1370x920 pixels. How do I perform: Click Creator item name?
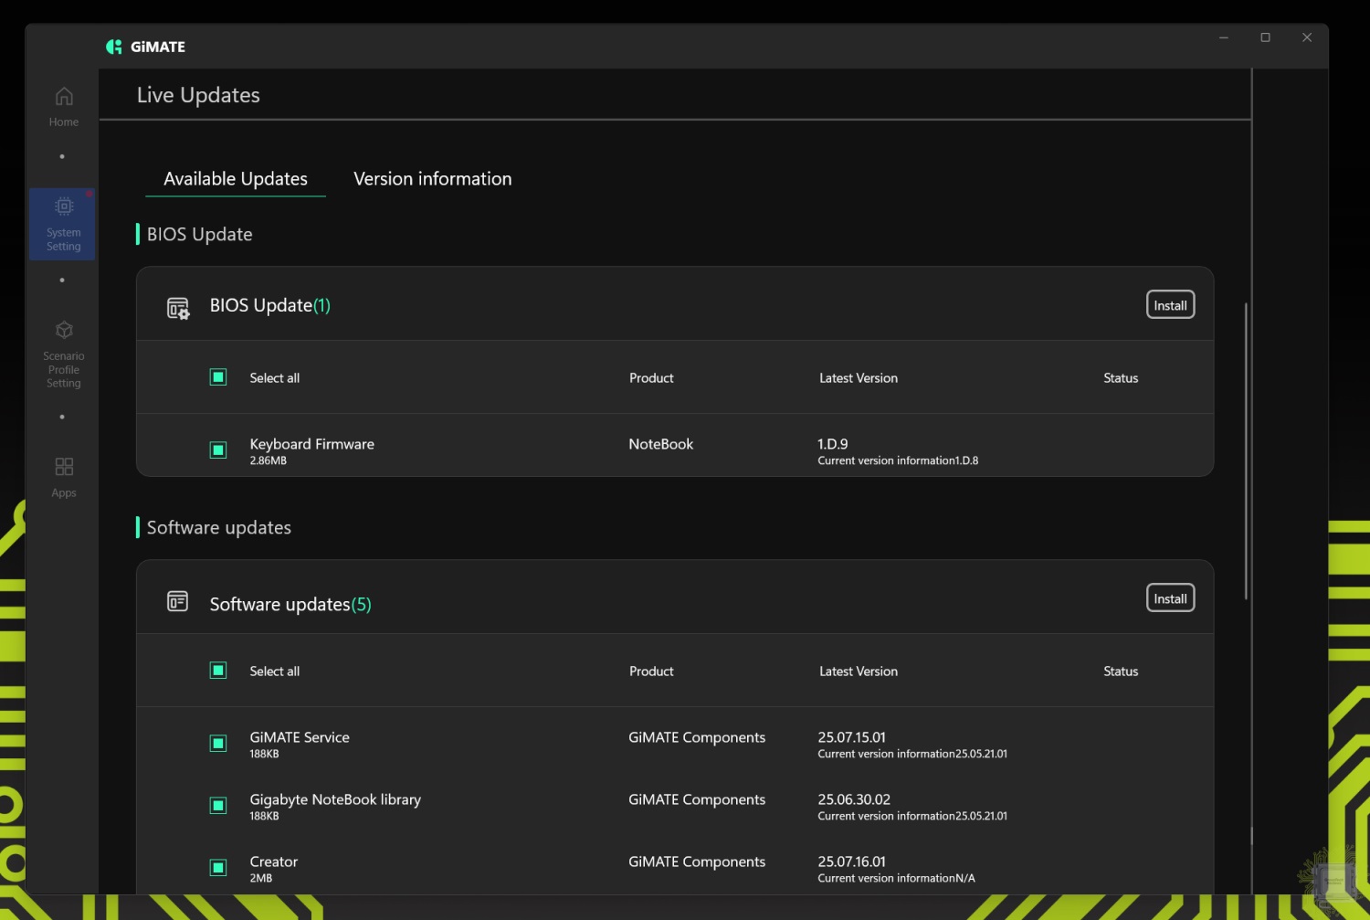[x=274, y=862]
